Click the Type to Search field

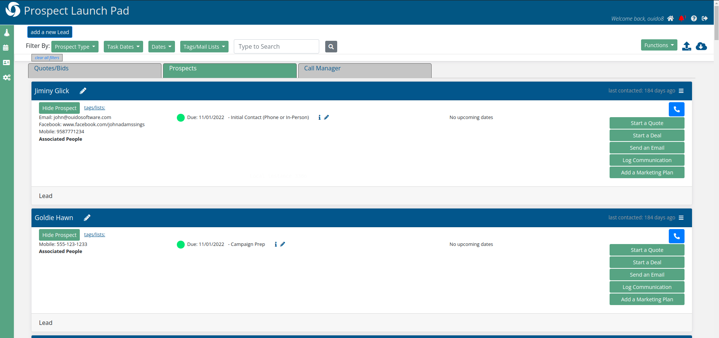pyautogui.click(x=277, y=46)
